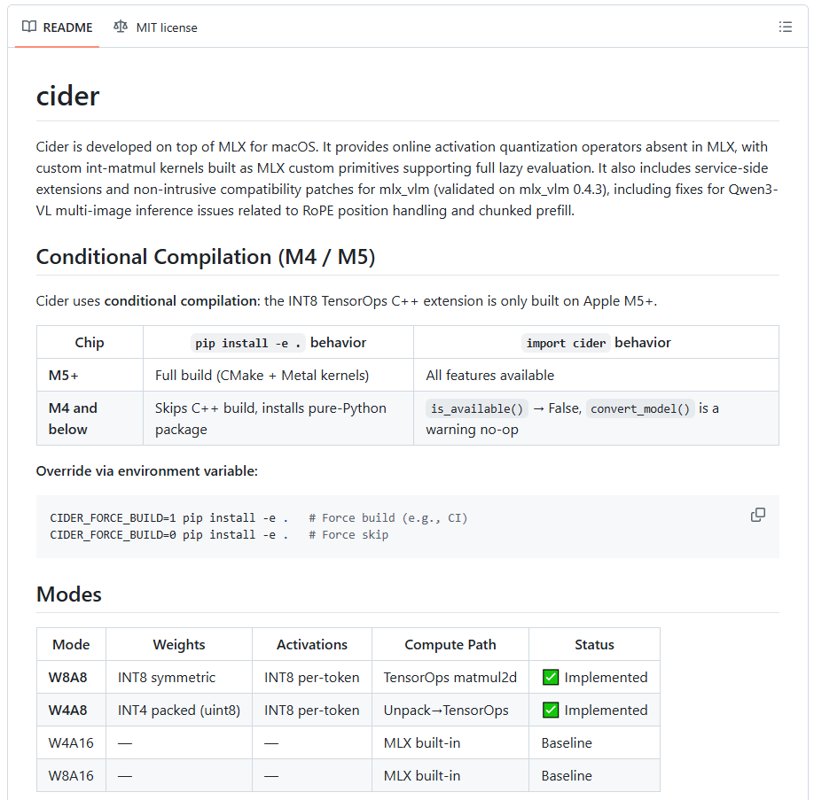Image resolution: width=814 pixels, height=800 pixels.
Task: Click the "import cider" header code
Action: click(x=566, y=343)
